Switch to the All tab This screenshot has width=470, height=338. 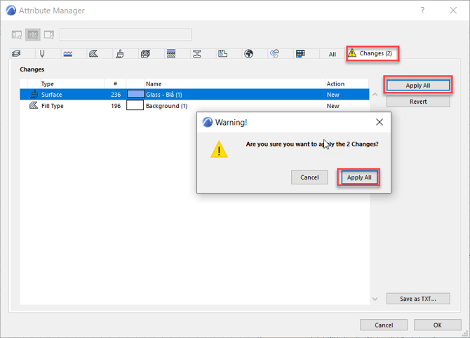pyautogui.click(x=333, y=54)
